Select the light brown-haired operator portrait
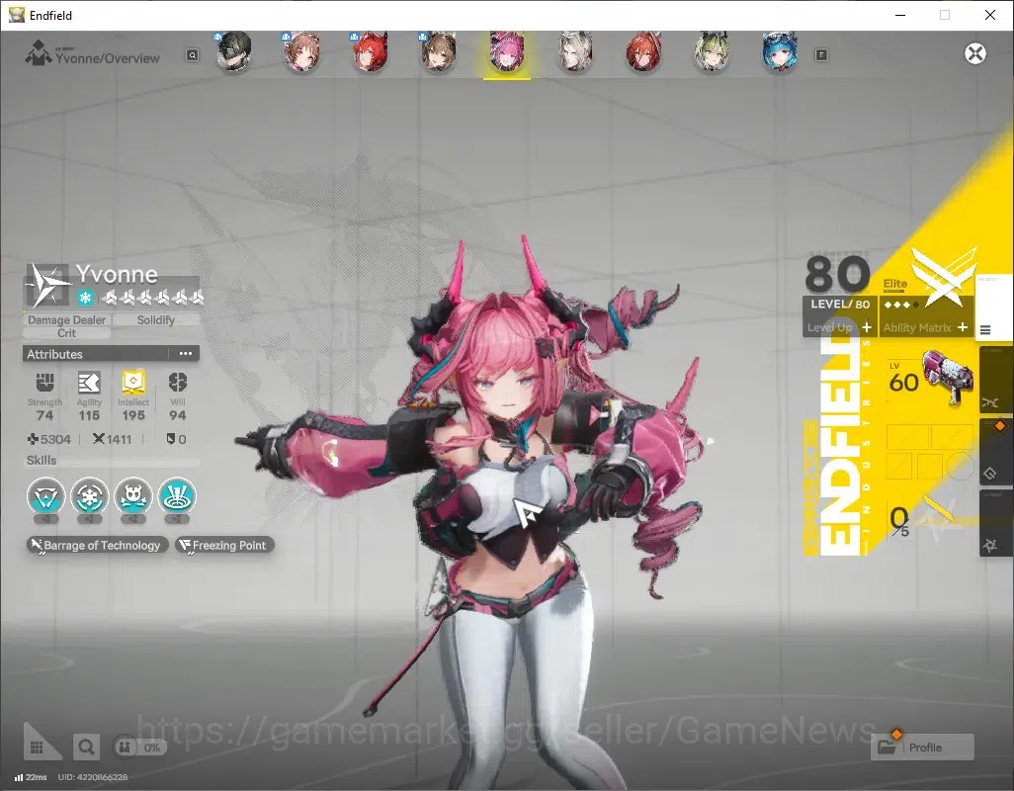 coord(302,51)
